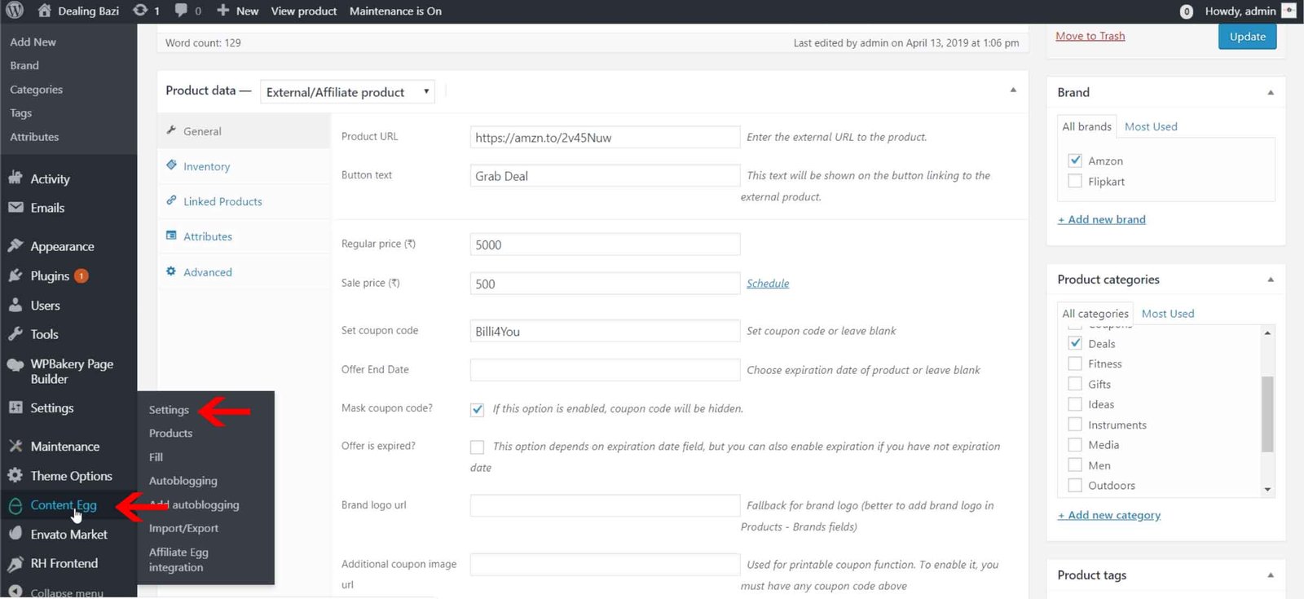Switch to Most Used categories tab
This screenshot has height=599, width=1304.
point(1168,314)
